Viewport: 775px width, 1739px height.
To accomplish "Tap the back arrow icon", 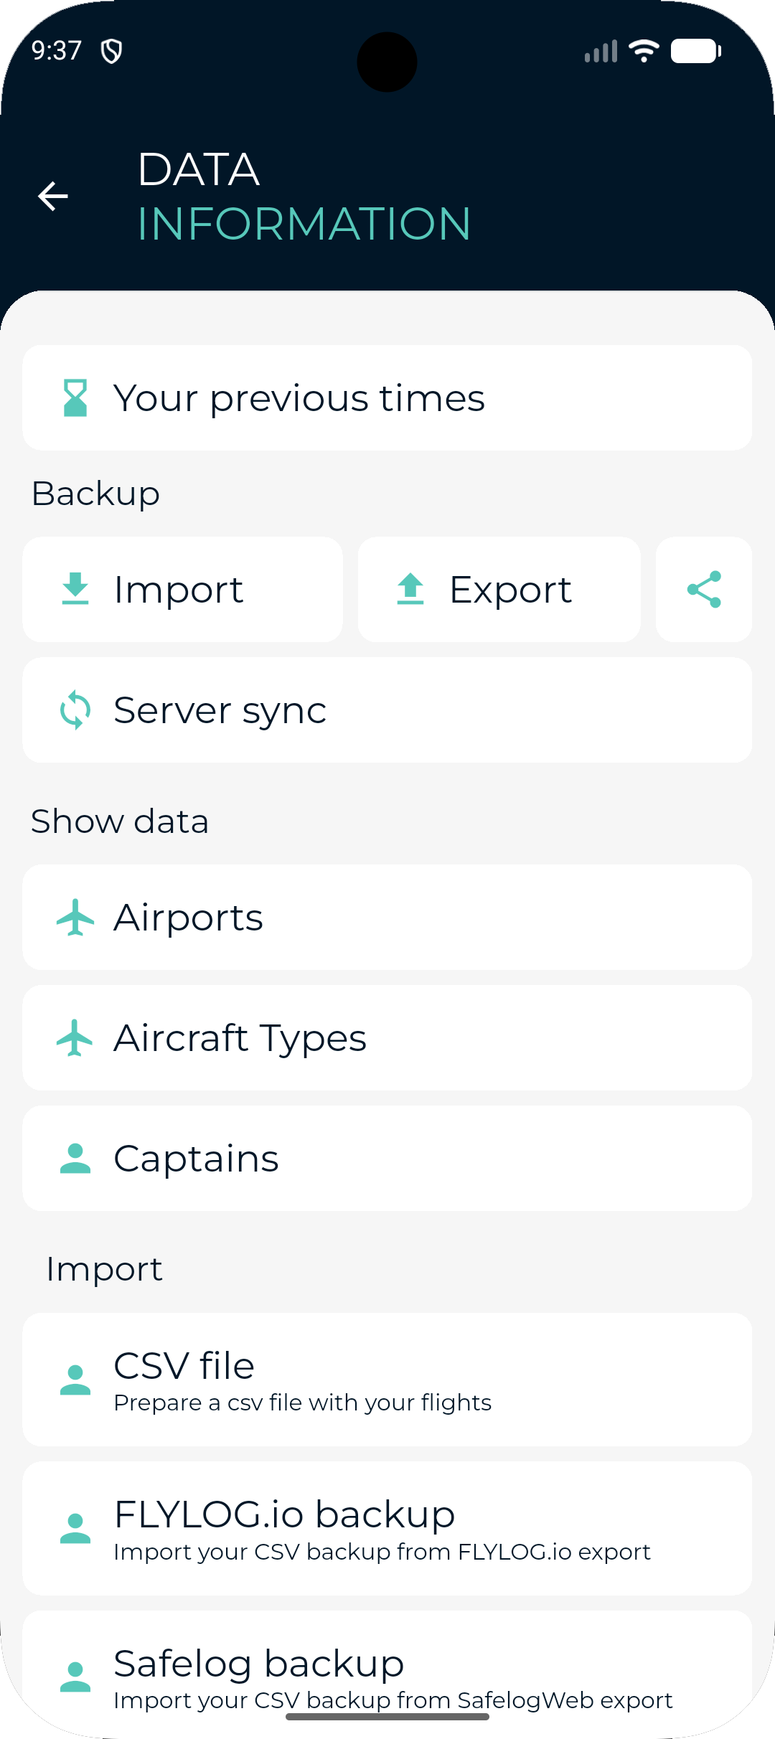I will (x=53, y=197).
